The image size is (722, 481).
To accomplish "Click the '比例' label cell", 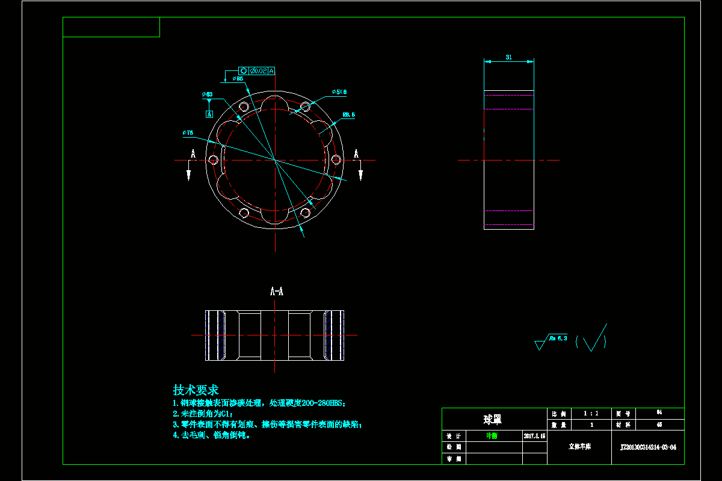I will click(560, 414).
